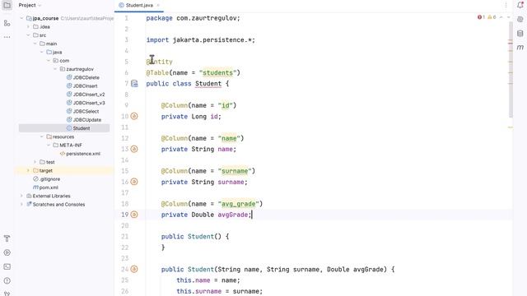Click the "students" table name string
Viewport: 527px width, 296px height.
217,72
